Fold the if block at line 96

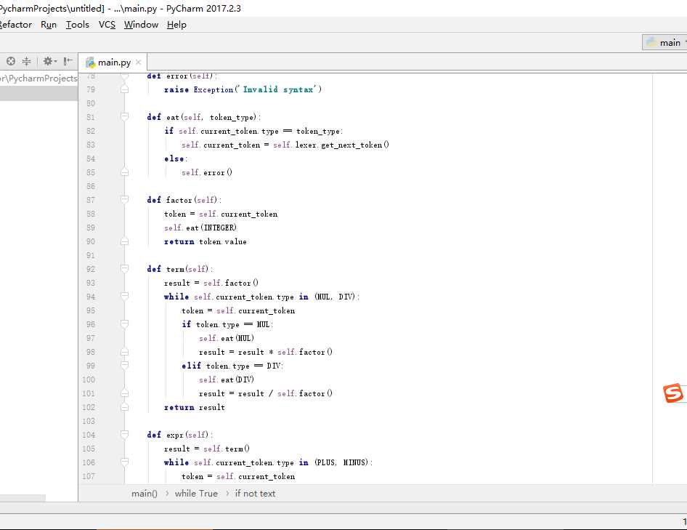124,324
